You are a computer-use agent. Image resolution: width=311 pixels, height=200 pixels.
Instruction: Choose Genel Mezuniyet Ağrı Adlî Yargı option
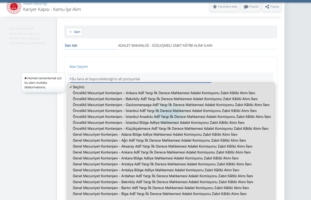(159, 140)
